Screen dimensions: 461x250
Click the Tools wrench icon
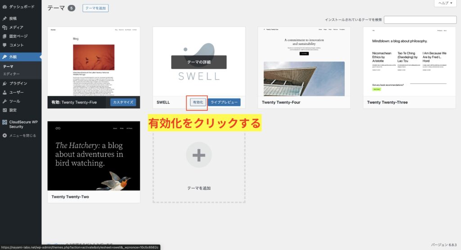(x=5, y=101)
